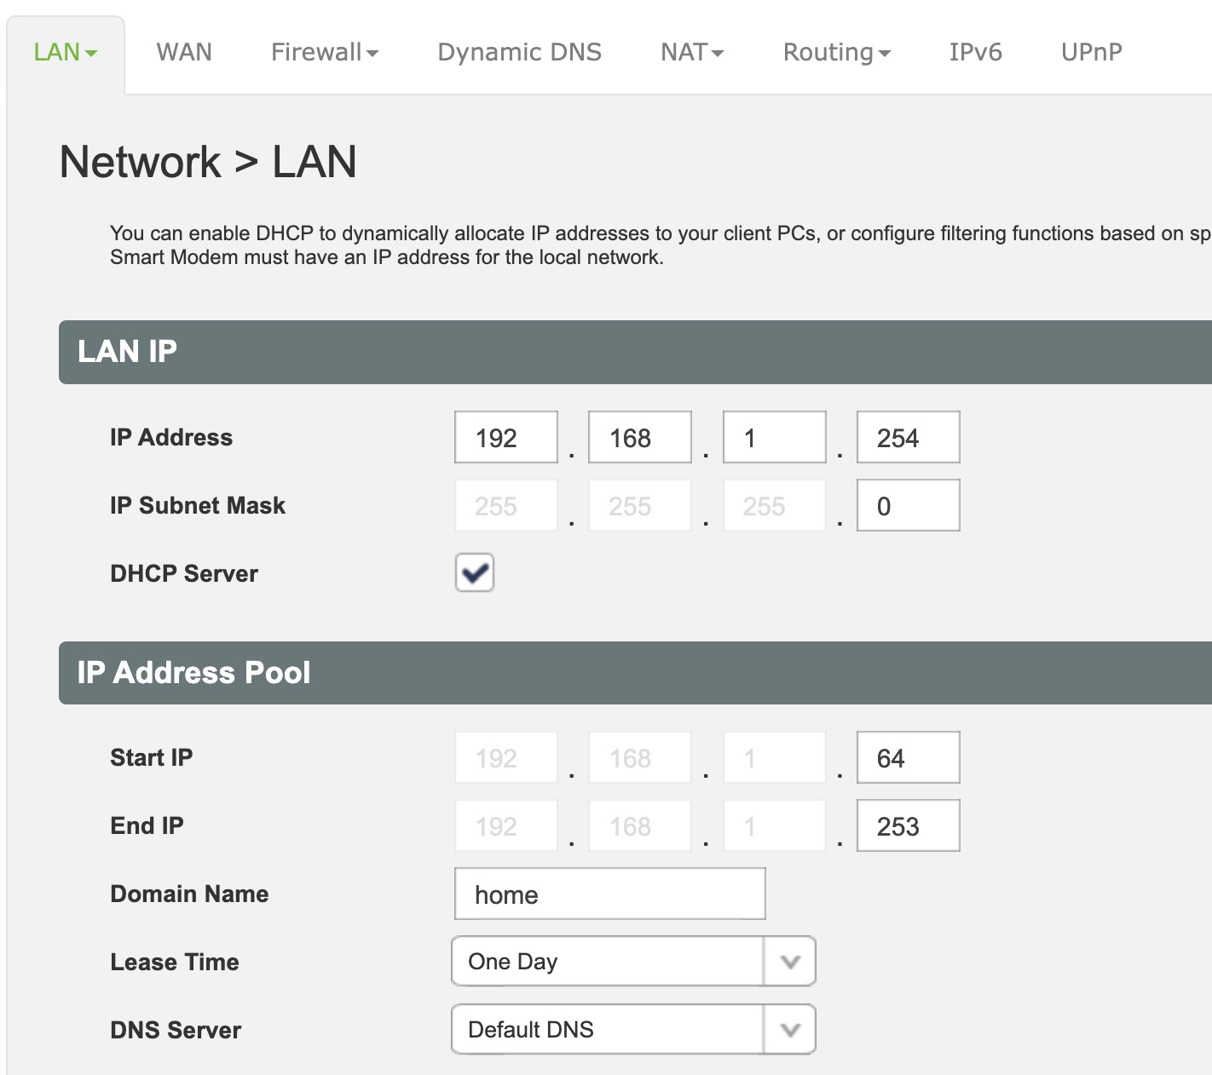Go to the IPv6 tab
The height and width of the screenshot is (1075, 1212).
(x=975, y=53)
